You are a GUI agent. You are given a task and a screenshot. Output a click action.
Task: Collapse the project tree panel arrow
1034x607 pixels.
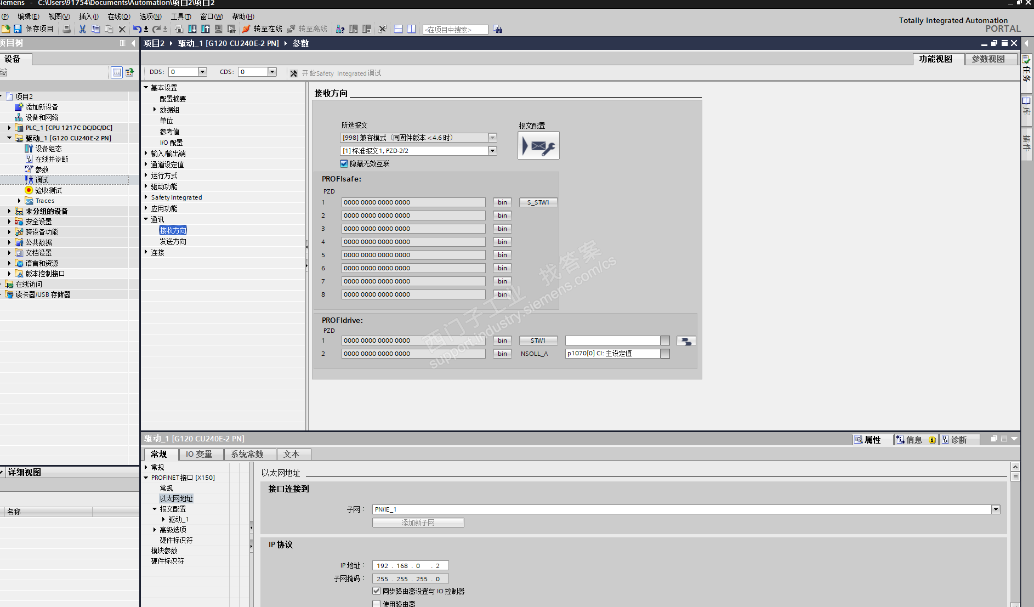pos(133,43)
